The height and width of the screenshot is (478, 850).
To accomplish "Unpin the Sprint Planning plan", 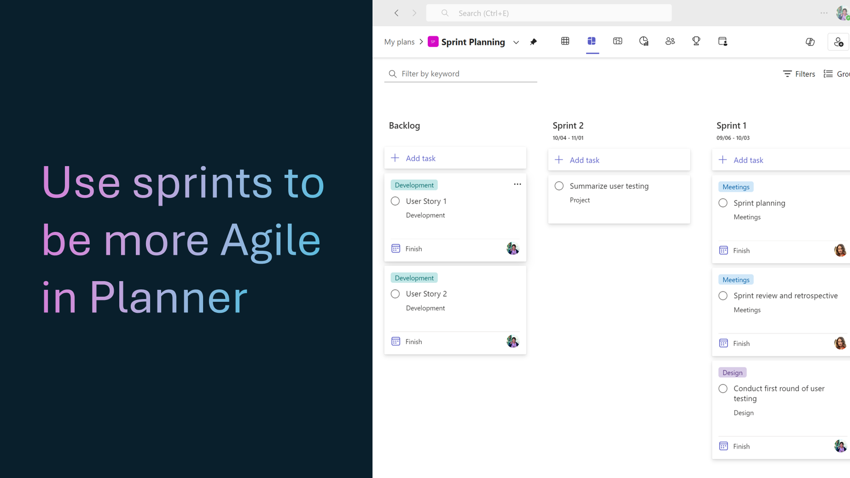I will [533, 41].
